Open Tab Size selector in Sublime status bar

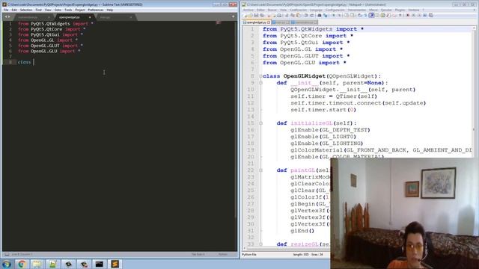(198, 254)
